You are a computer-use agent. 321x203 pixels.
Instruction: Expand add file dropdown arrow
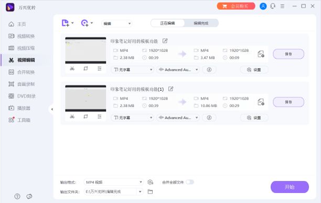(72, 23)
